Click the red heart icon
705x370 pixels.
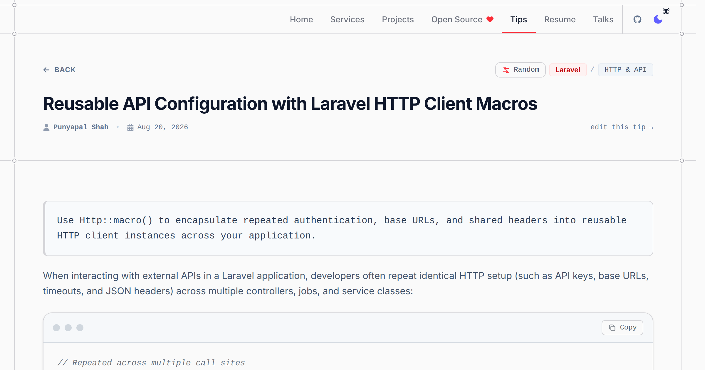(490, 19)
